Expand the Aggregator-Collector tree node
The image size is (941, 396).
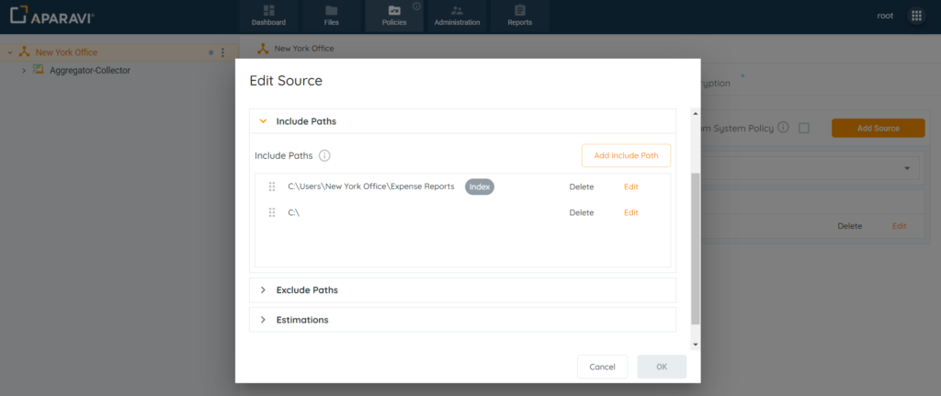tap(24, 70)
